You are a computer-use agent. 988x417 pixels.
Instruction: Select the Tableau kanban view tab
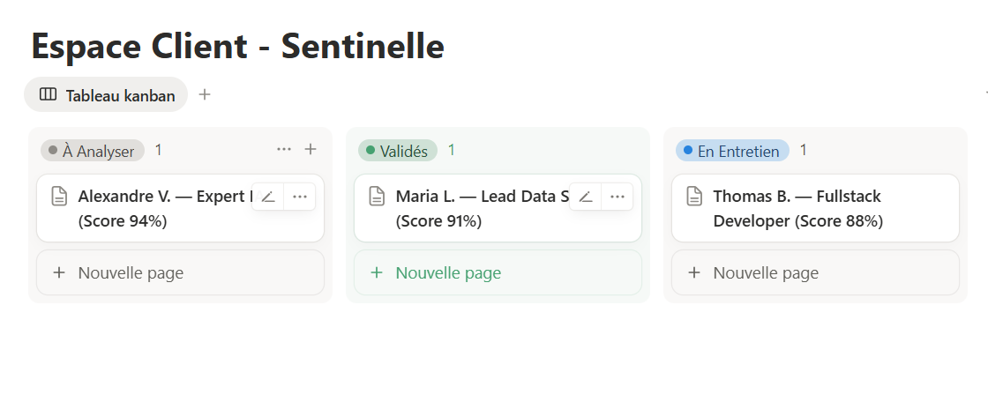(107, 95)
